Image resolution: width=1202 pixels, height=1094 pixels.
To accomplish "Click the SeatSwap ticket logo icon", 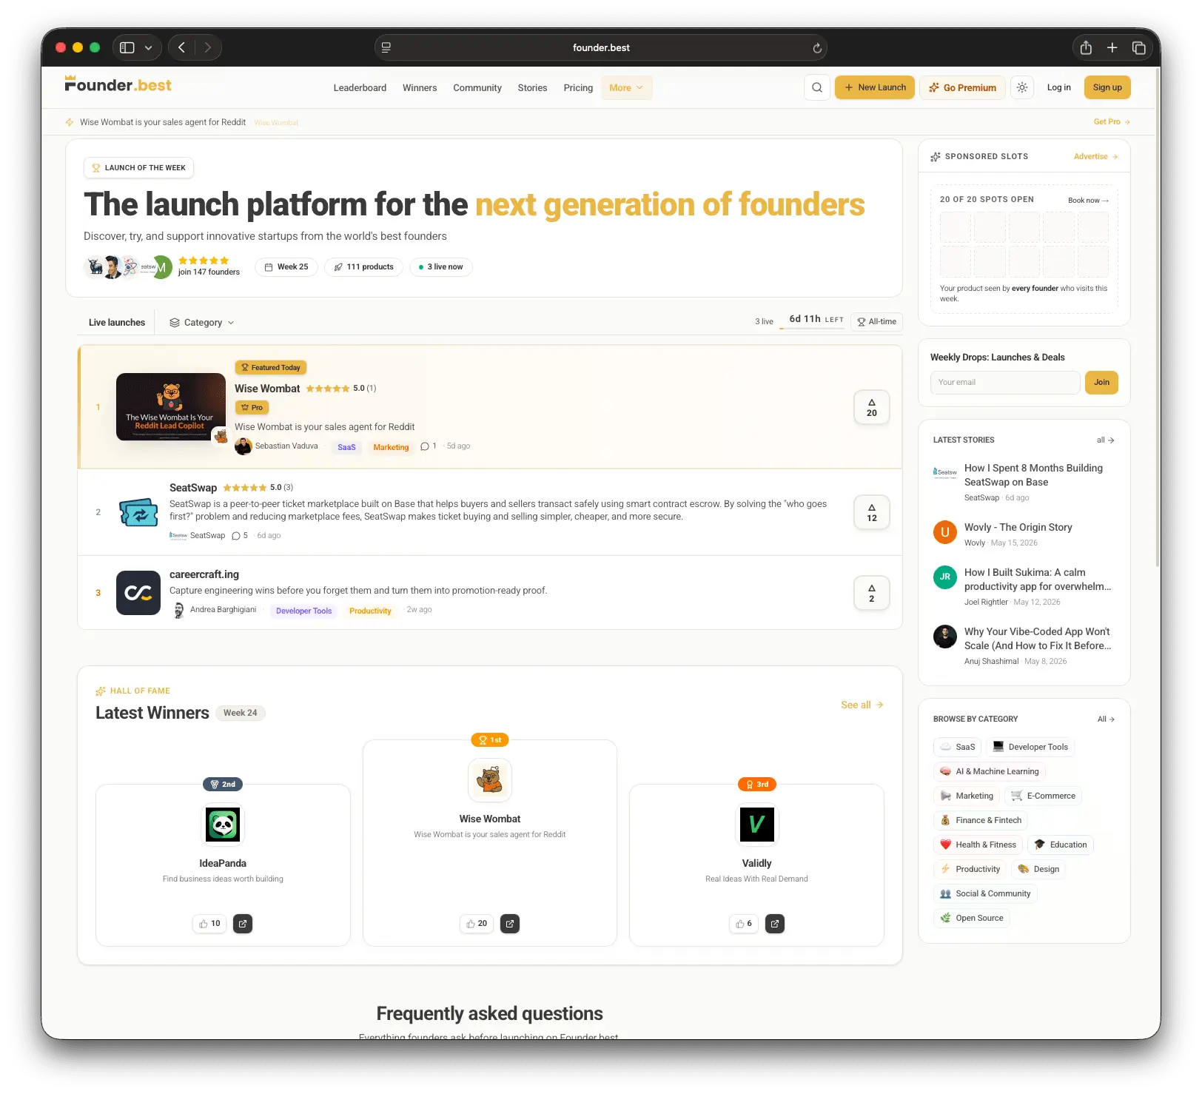I will (x=138, y=512).
